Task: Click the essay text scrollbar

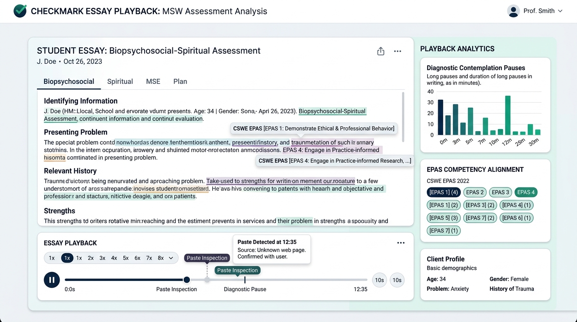Action: tap(403, 117)
